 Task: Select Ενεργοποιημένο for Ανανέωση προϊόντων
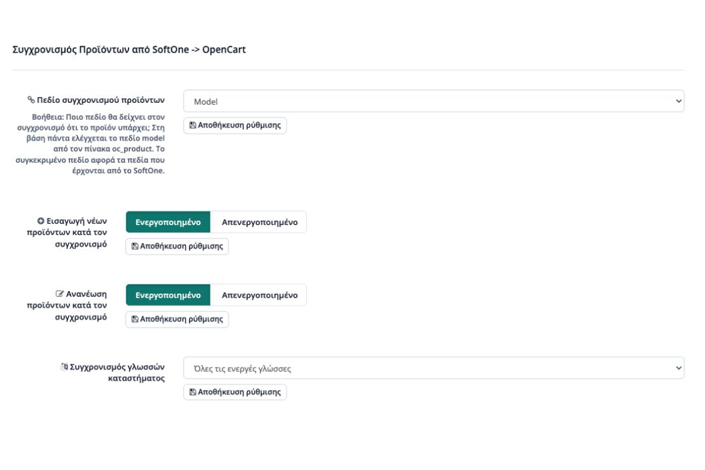click(168, 295)
